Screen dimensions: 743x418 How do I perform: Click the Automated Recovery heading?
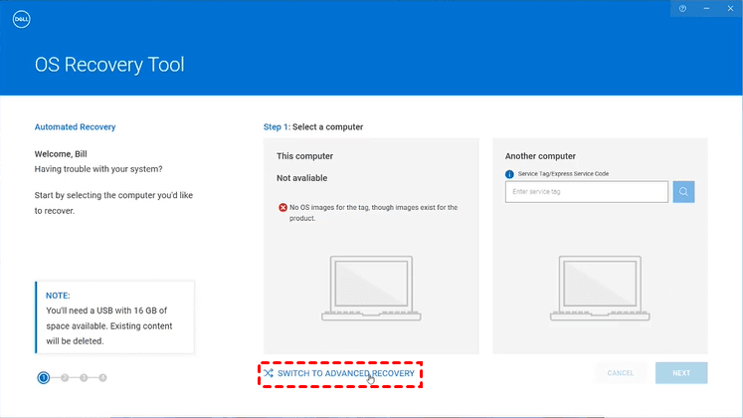tap(75, 127)
